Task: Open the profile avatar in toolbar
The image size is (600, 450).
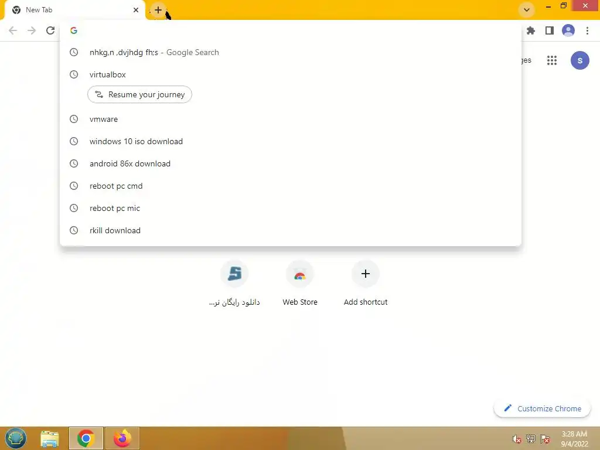Action: pyautogui.click(x=568, y=30)
